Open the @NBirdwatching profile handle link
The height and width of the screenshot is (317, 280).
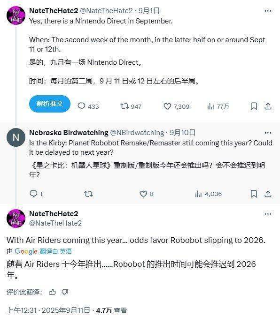pos(137,133)
